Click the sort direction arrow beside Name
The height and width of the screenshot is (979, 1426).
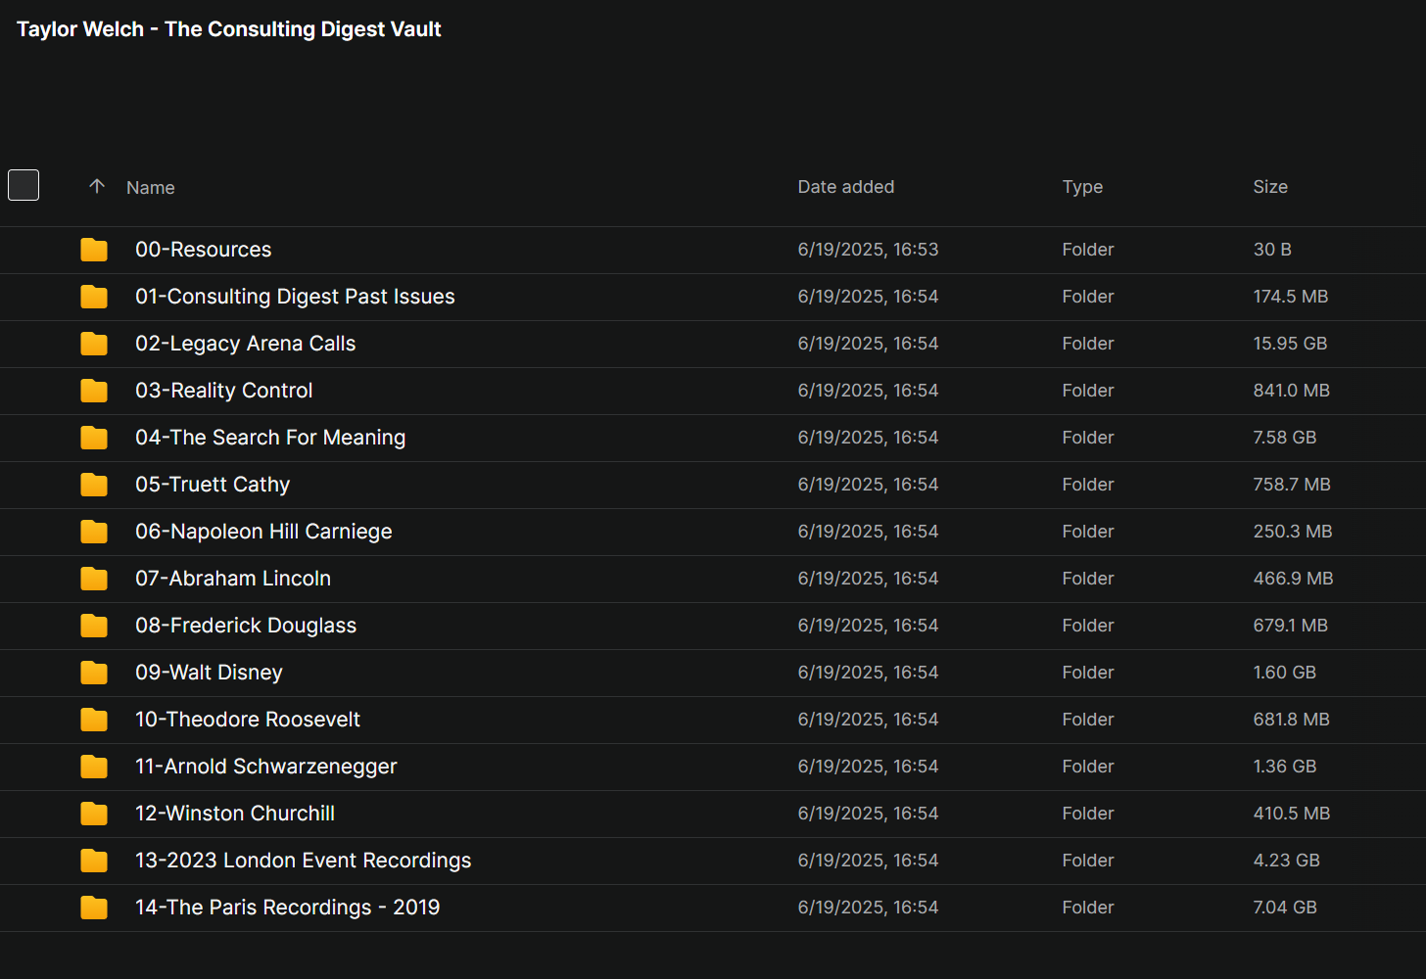[97, 186]
